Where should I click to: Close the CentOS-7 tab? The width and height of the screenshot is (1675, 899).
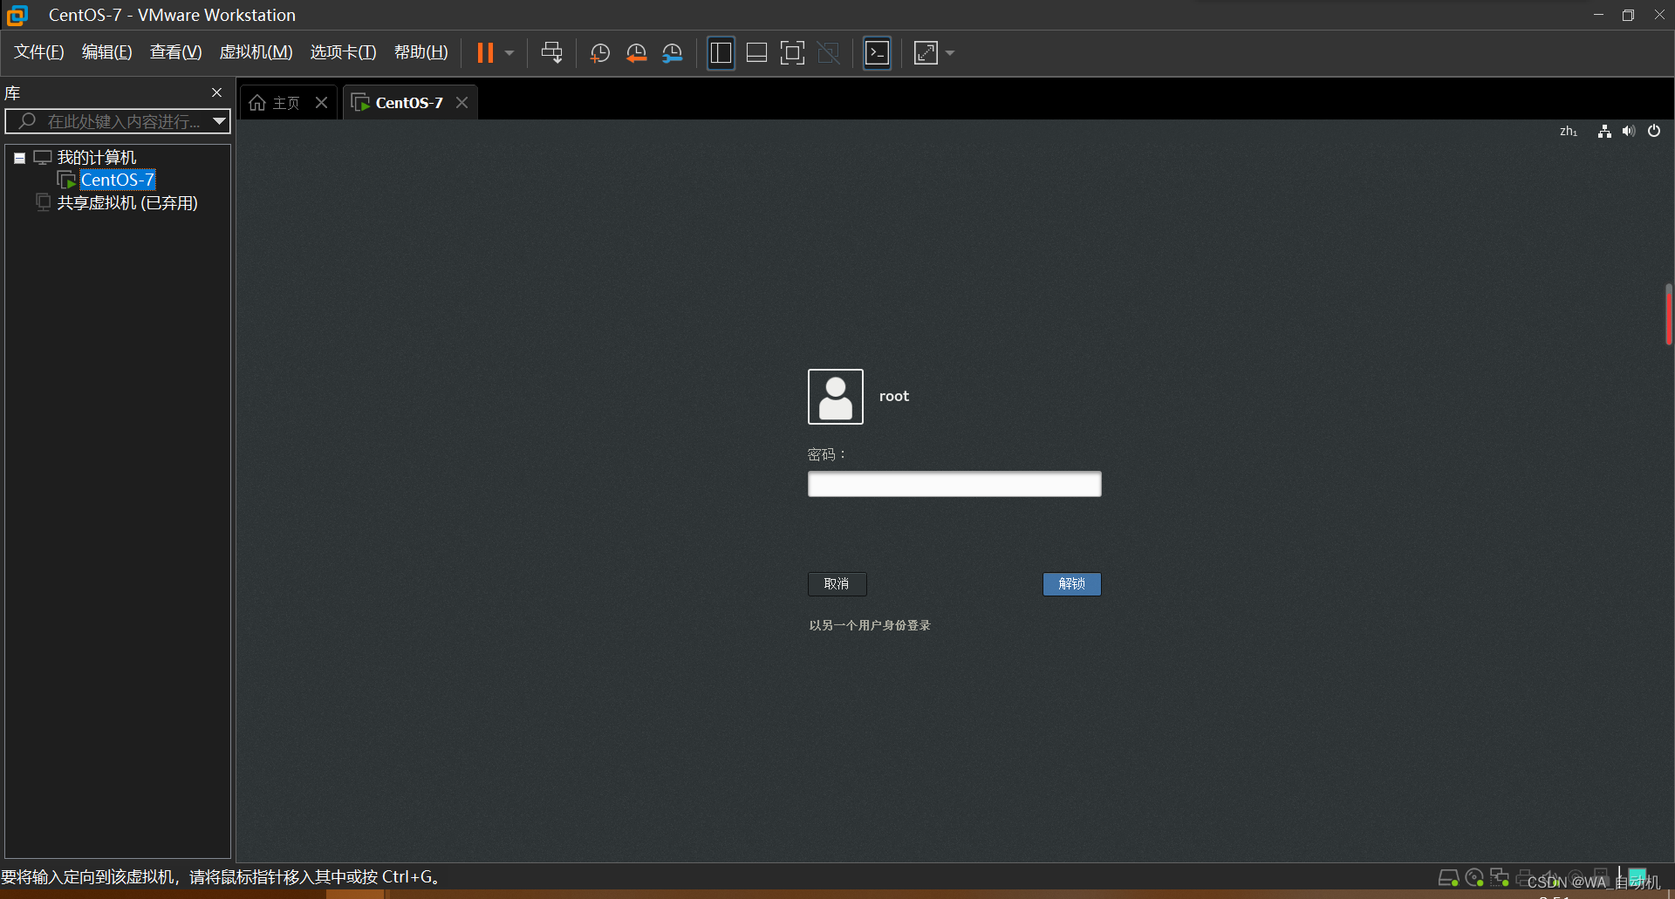462,103
